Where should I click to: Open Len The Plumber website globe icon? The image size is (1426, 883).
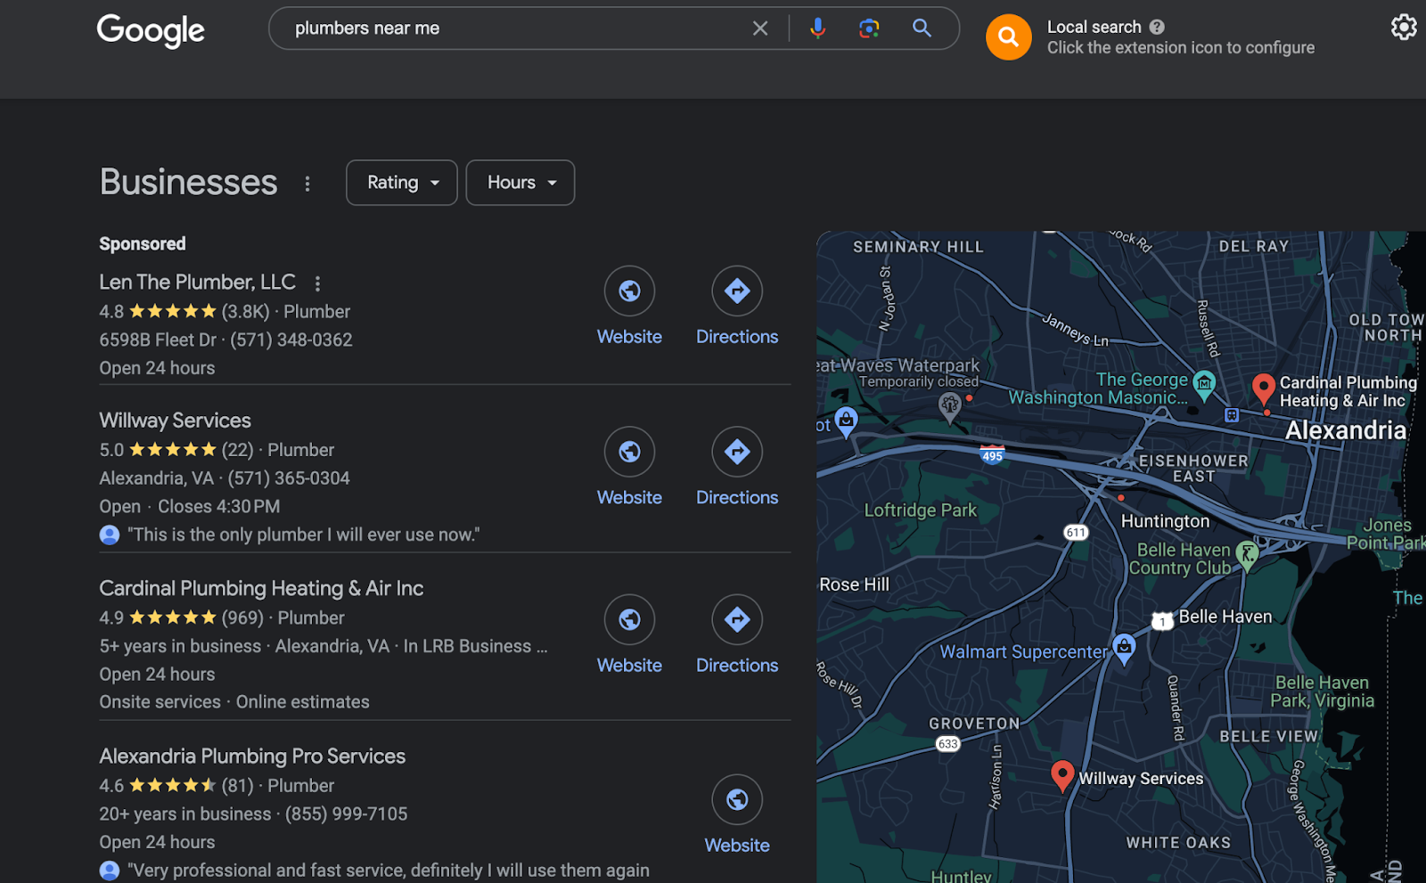coord(629,291)
